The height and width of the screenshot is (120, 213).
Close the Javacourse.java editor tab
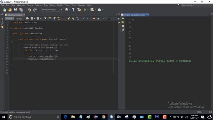(24, 15)
